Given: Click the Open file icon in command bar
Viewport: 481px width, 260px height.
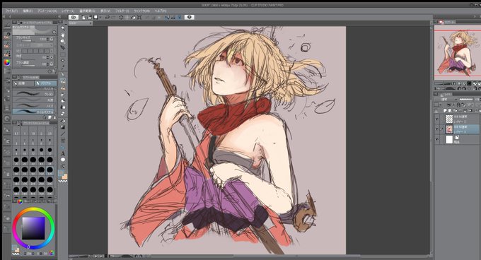Looking at the screenshot, I should pyautogui.click(x=90, y=18).
